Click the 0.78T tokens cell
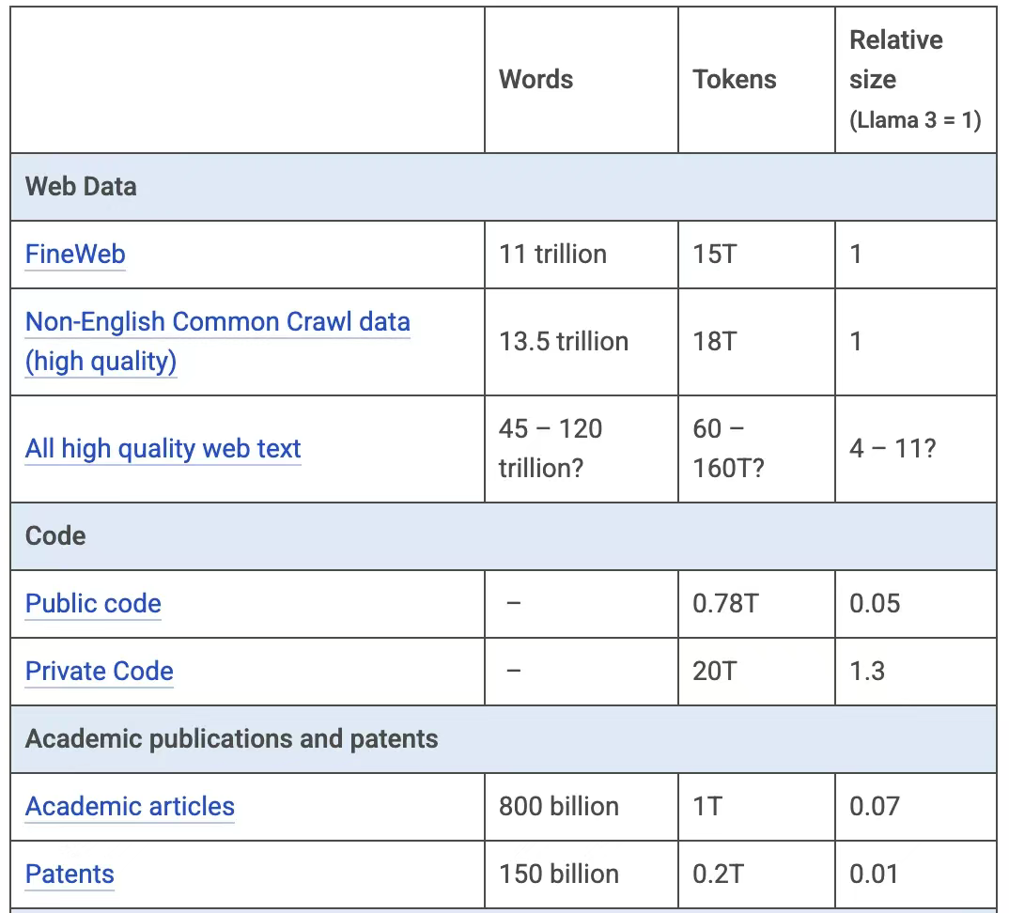Image resolution: width=1009 pixels, height=913 pixels. (725, 604)
